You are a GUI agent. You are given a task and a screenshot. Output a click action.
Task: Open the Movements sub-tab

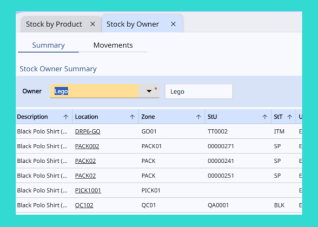tap(113, 45)
